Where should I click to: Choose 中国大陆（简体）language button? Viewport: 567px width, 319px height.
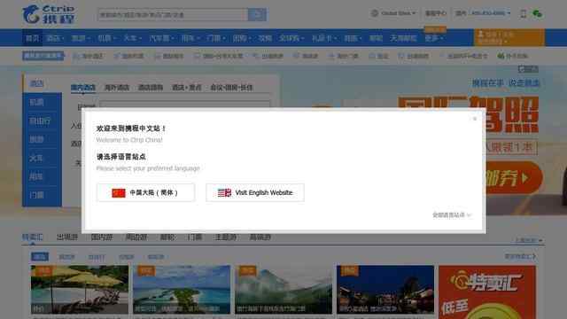pyautogui.click(x=145, y=193)
